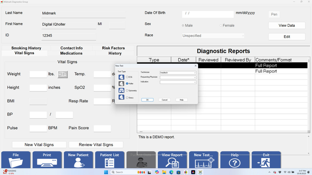Click the View Report magnifier icon button
This screenshot has width=312, height=175.
tap(172, 160)
